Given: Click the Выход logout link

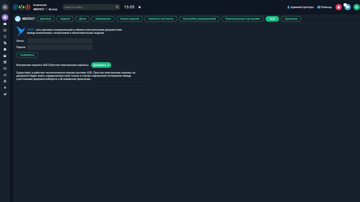Looking at the screenshot, I should tap(53, 9).
